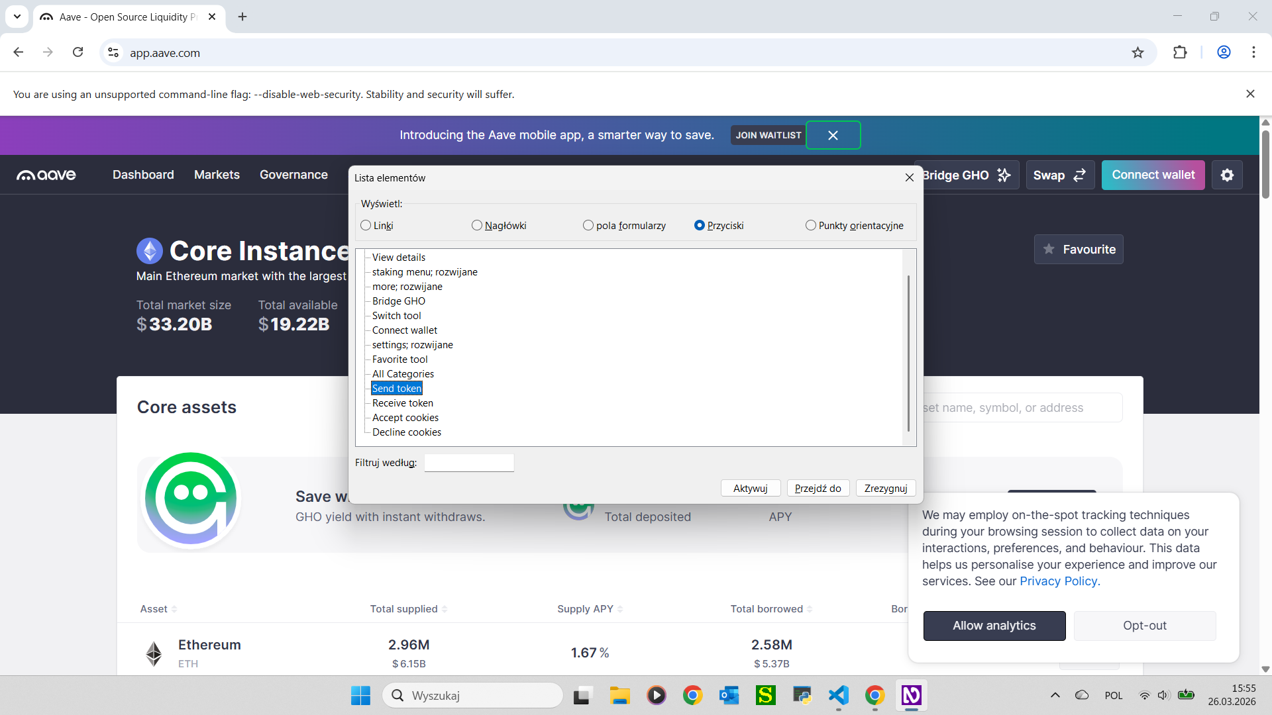Click the Ethereum asset diamond icon
This screenshot has width=1272, height=715.
click(x=154, y=653)
